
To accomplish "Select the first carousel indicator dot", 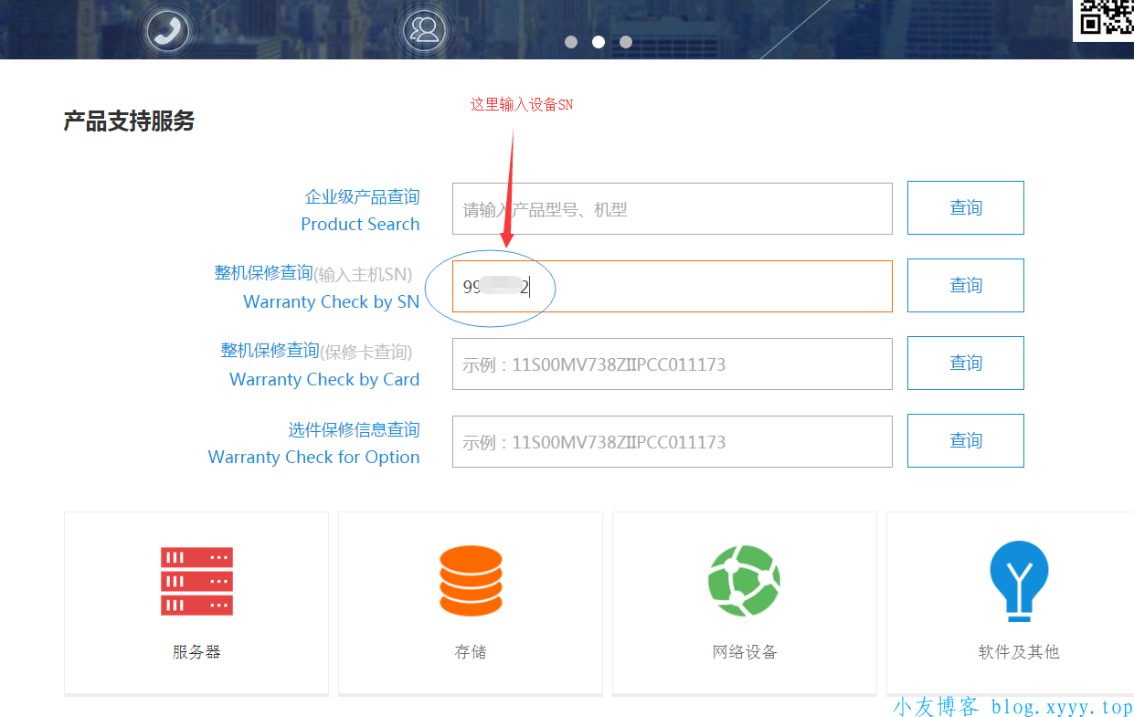I will tap(571, 42).
